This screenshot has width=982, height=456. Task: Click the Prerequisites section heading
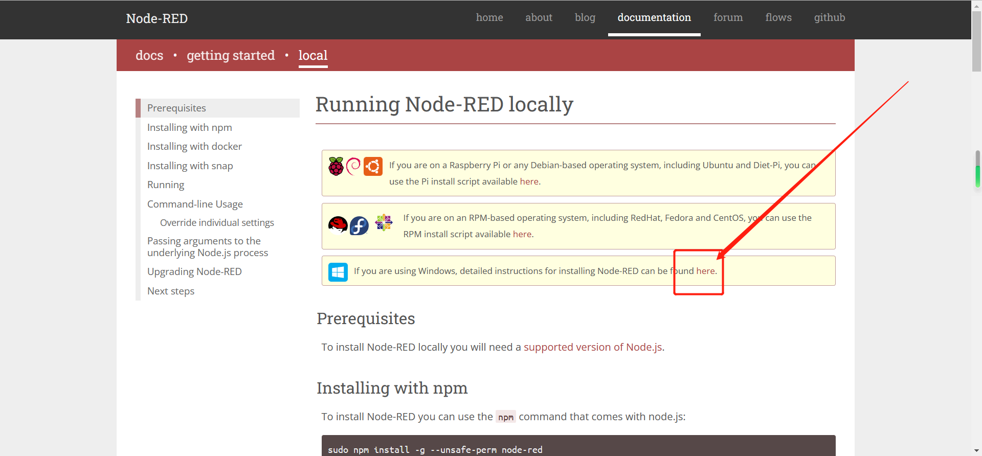pyautogui.click(x=366, y=318)
